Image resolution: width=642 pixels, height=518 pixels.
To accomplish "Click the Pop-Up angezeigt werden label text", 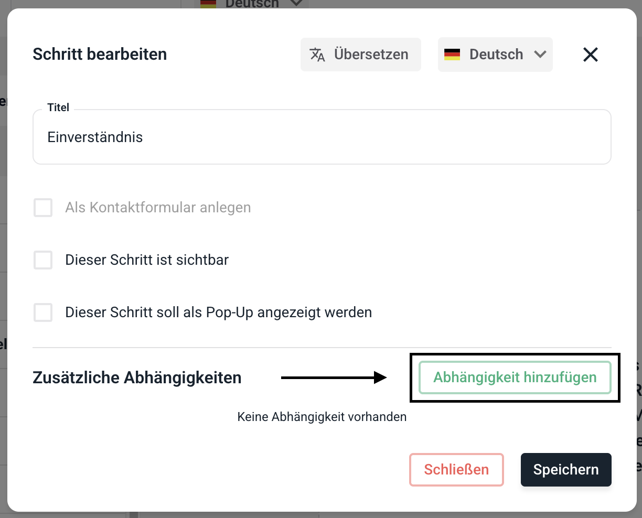I will 219,312.
